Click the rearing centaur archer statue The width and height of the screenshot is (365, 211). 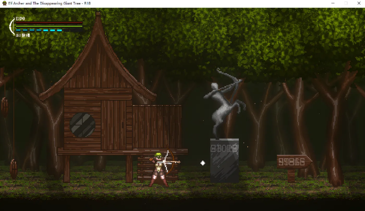pyautogui.click(x=224, y=103)
